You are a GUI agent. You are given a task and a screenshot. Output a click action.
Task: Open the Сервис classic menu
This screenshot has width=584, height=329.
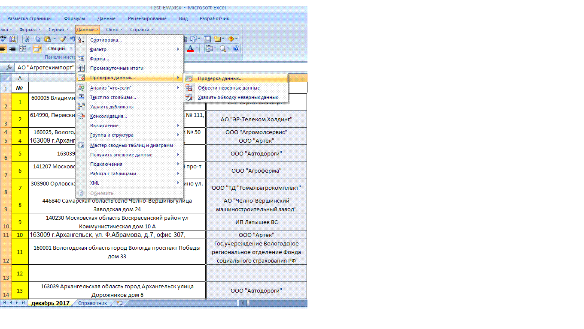[x=58, y=30]
